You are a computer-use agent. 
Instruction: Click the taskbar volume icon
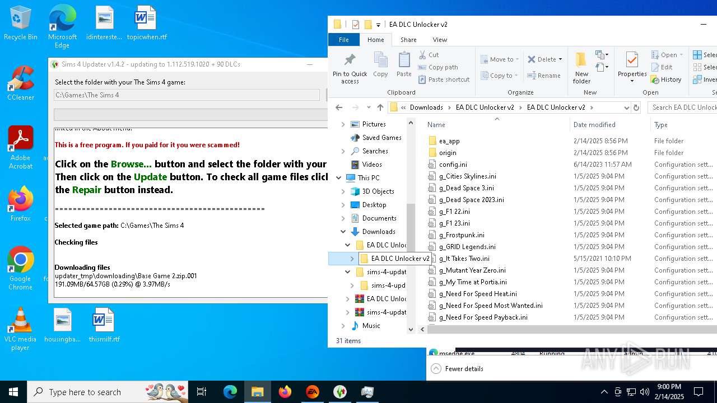tap(644, 392)
